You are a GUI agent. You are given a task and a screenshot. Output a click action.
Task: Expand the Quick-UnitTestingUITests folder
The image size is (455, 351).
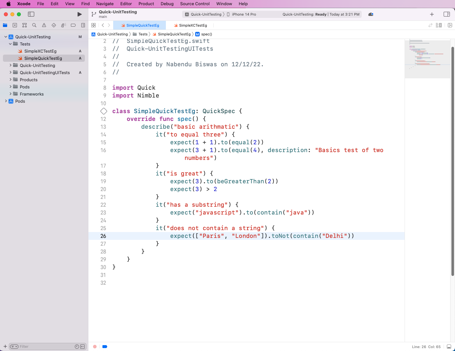click(10, 72)
